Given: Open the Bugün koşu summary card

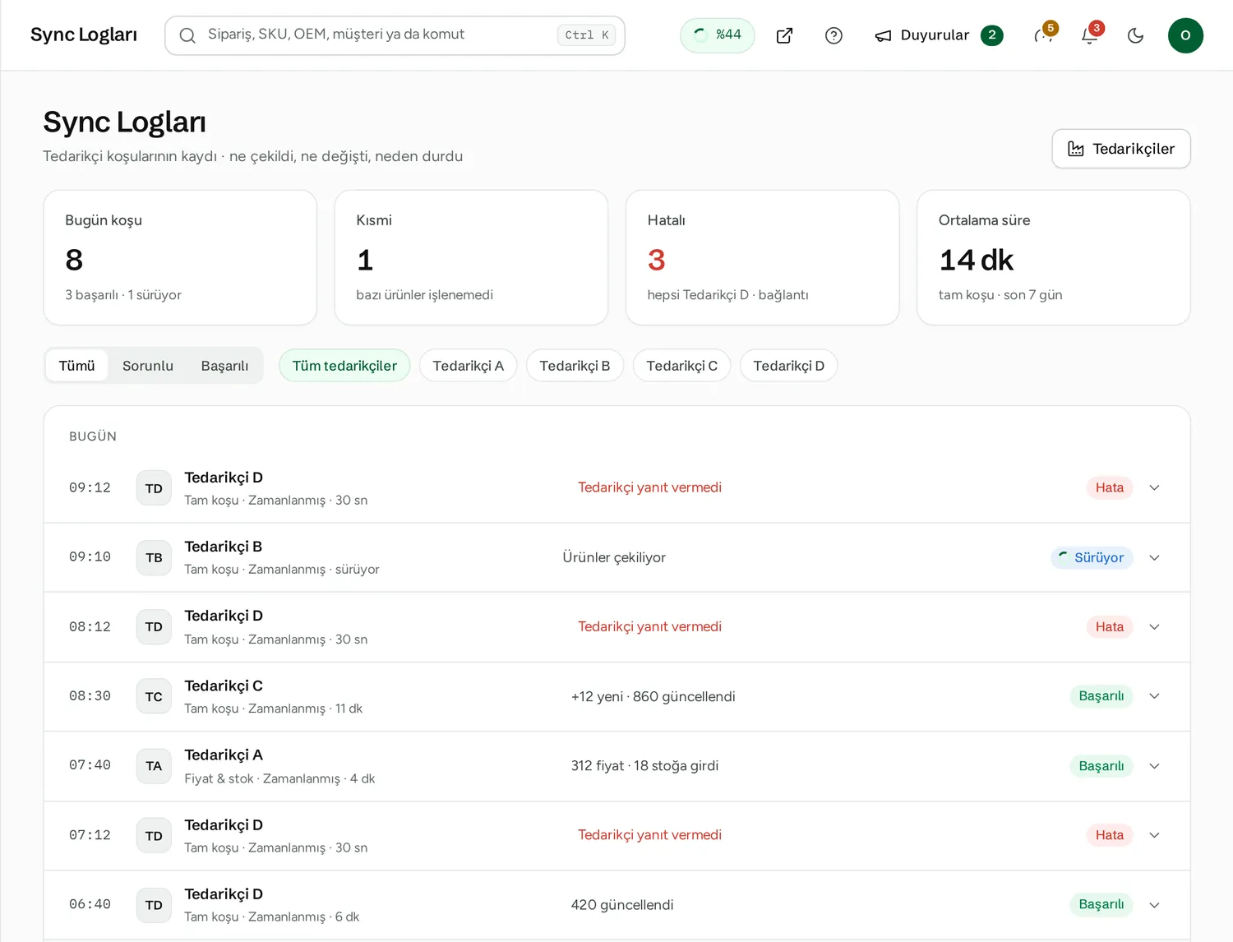Looking at the screenshot, I should tap(180, 257).
